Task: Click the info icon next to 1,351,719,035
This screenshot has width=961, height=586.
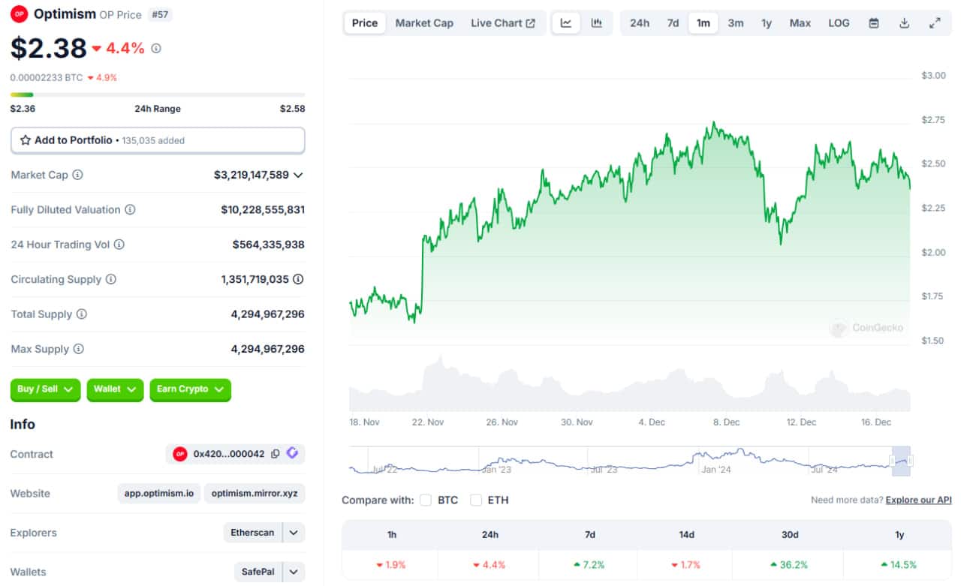Action: coord(298,279)
